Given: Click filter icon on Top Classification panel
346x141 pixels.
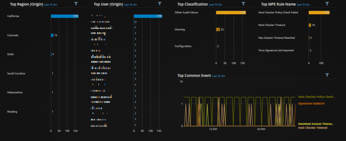Looking at the screenshot, I should pyautogui.click(x=243, y=4).
